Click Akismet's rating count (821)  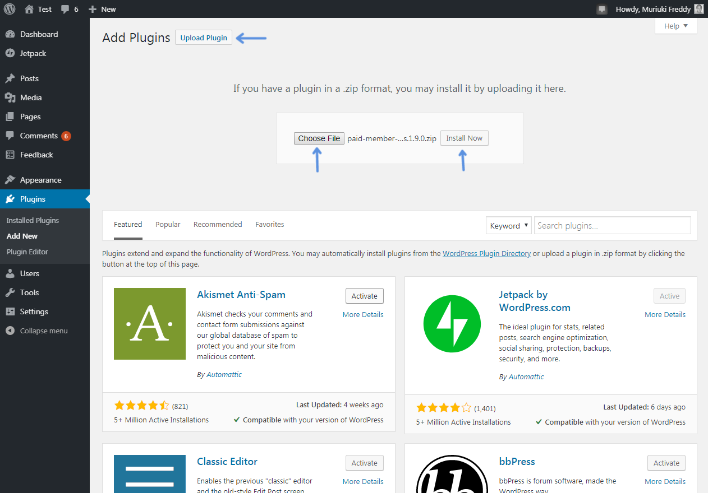(x=180, y=406)
